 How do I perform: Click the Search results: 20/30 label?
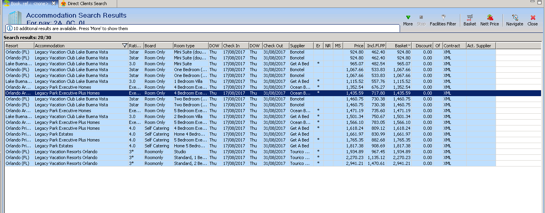coord(27,38)
